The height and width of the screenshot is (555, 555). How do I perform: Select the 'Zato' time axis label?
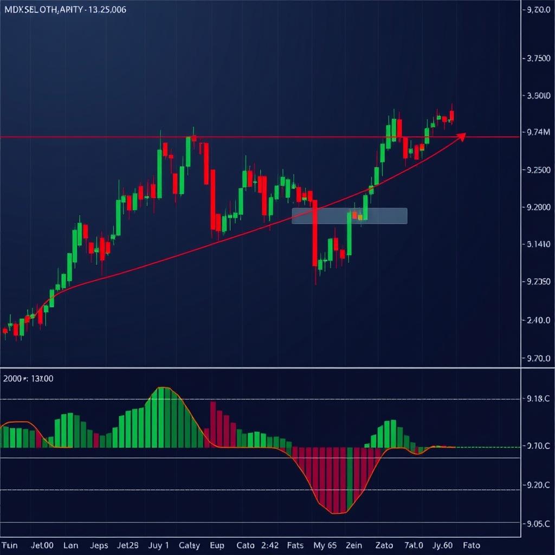click(x=384, y=545)
